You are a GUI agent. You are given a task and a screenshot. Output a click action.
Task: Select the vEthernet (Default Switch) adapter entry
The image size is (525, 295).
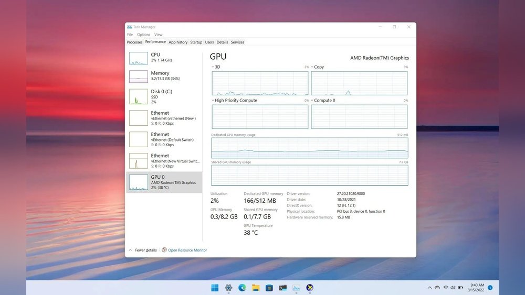[163, 139]
